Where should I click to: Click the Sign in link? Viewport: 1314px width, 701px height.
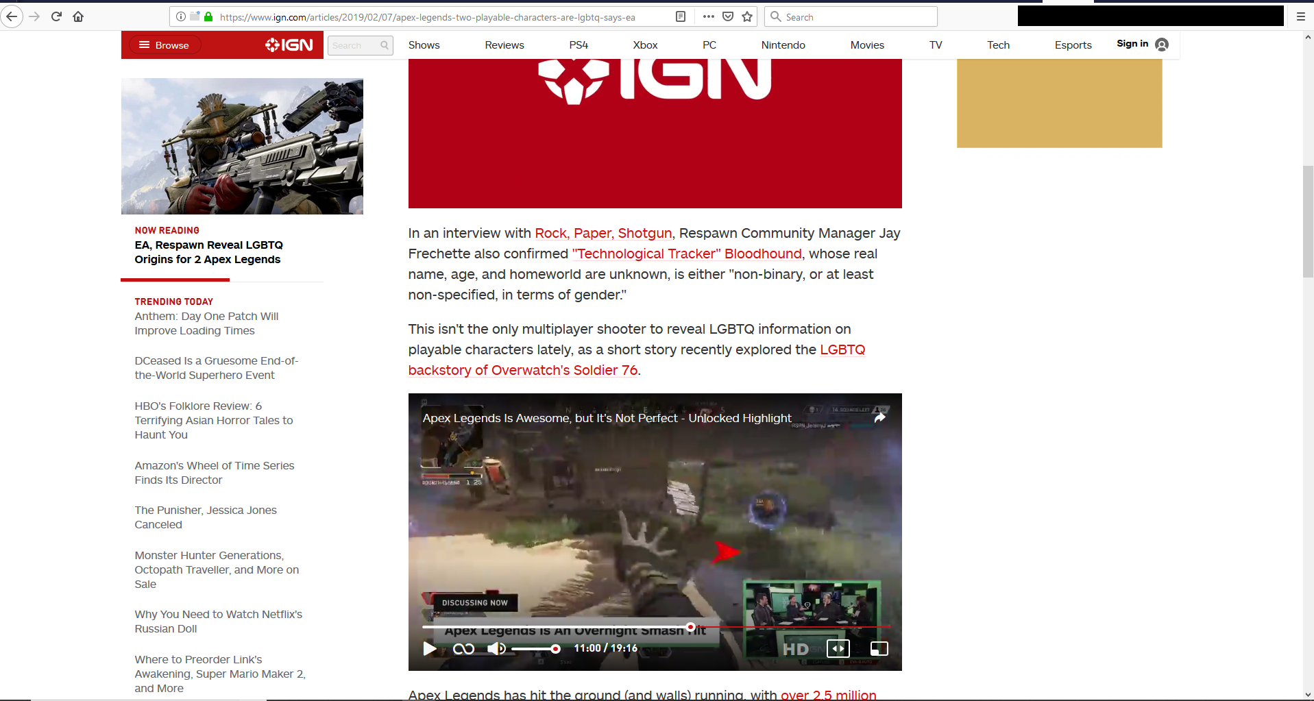point(1132,44)
